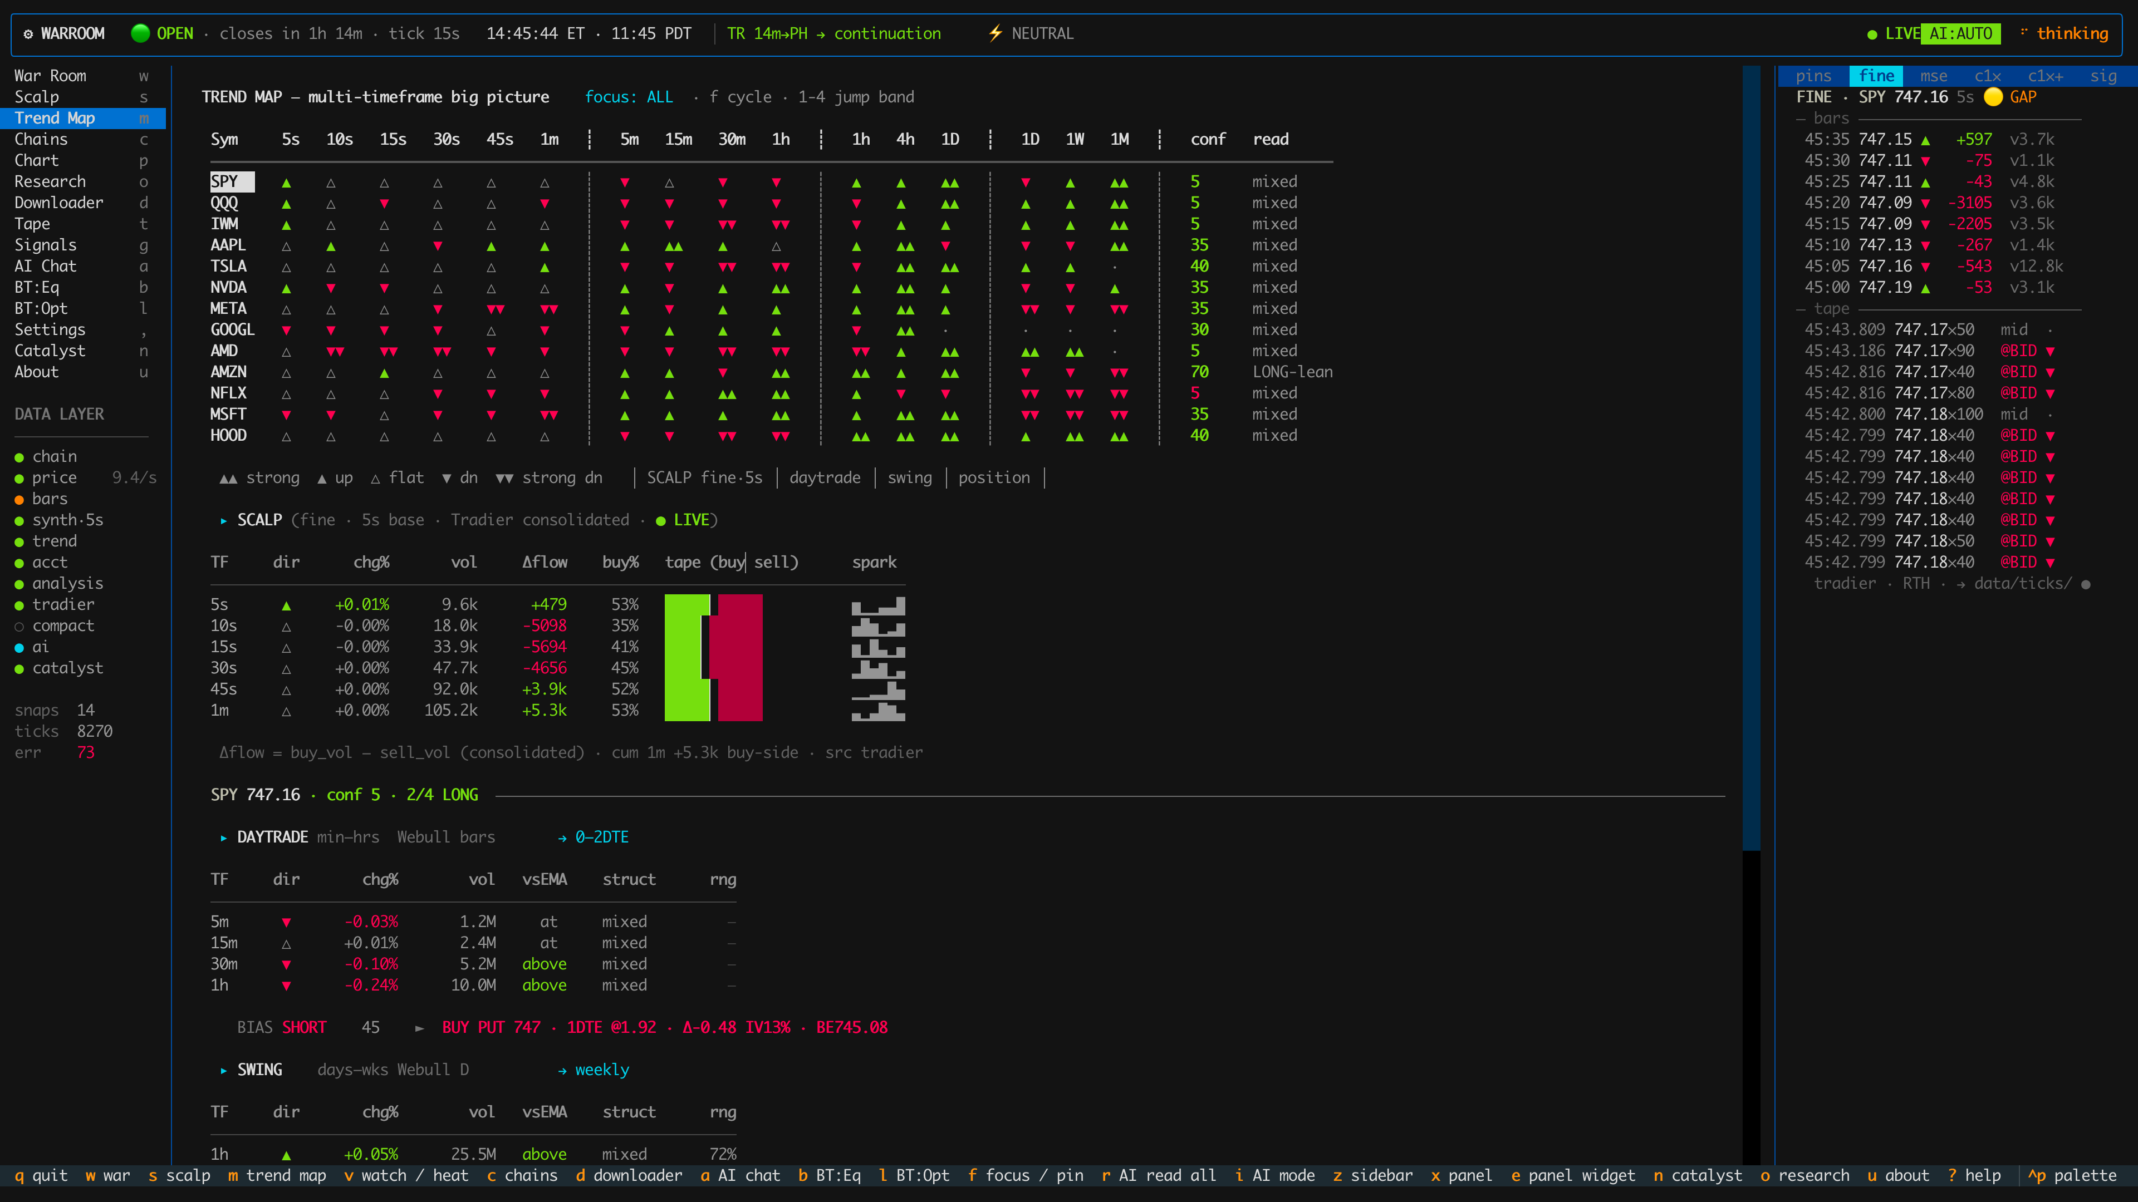
Task: Click the chain data layer status dot
Action: [19, 457]
